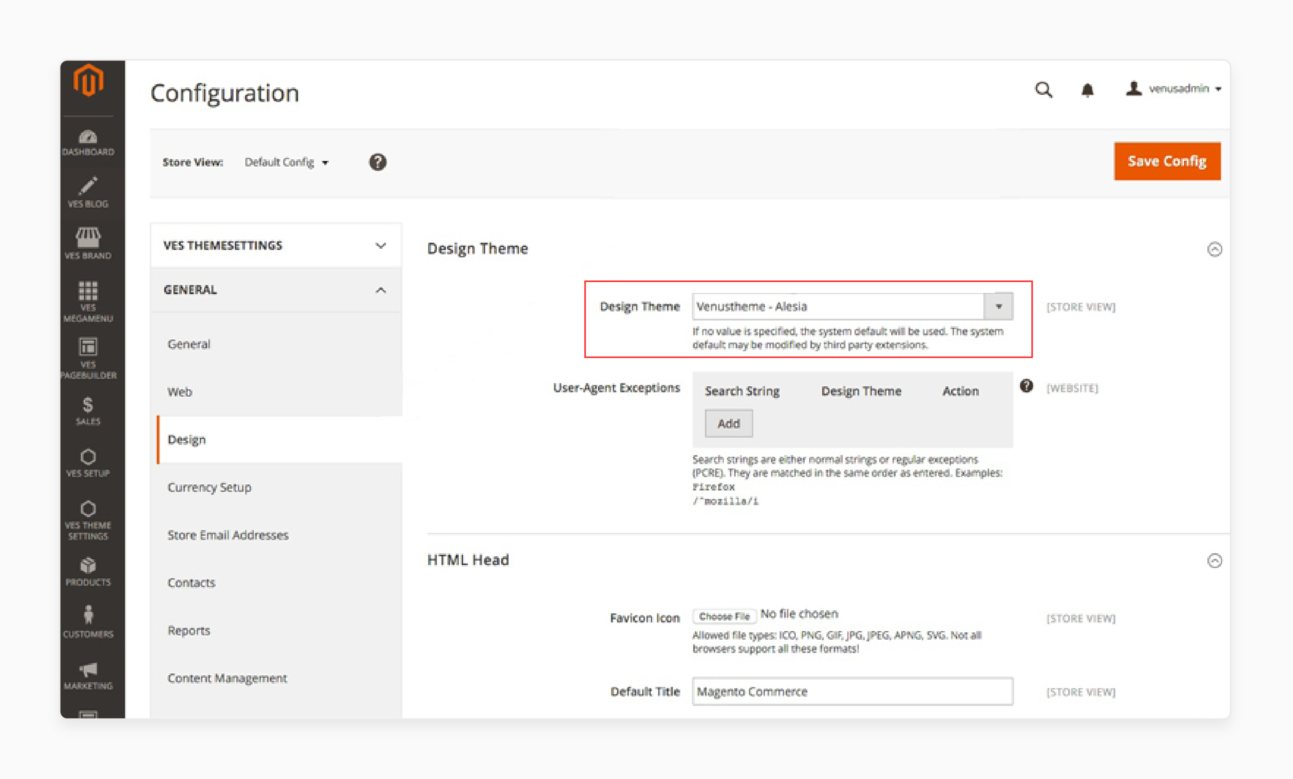
Task: Click the Action column header
Action: tap(960, 391)
